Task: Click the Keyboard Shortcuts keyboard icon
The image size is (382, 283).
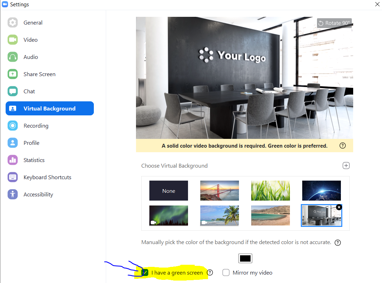Action: coord(13,177)
